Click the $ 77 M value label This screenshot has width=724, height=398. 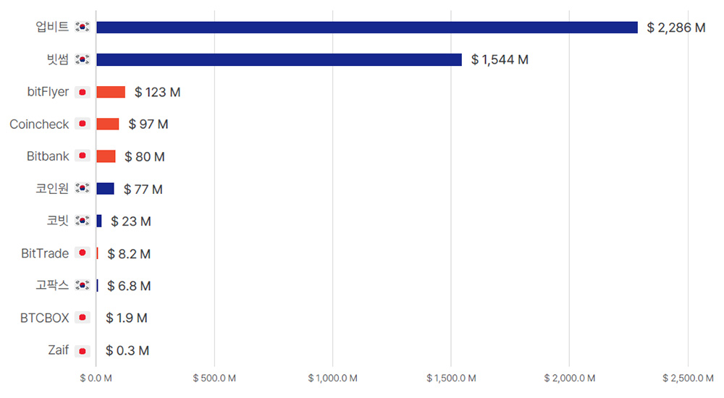pos(143,189)
